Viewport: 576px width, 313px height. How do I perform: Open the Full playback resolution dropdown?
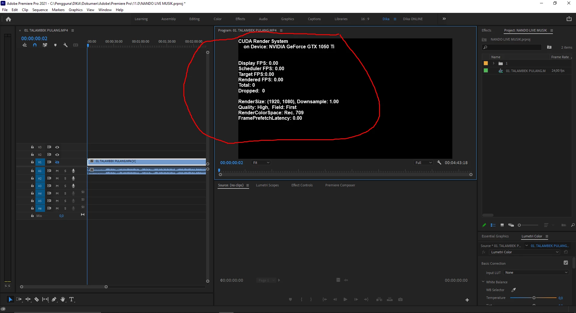click(423, 163)
